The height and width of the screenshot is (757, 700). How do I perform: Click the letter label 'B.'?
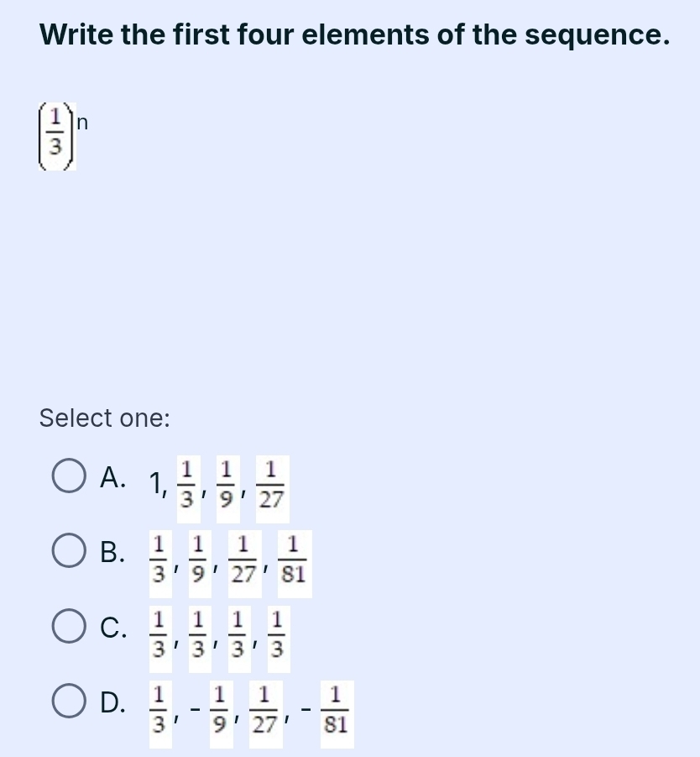113,552
